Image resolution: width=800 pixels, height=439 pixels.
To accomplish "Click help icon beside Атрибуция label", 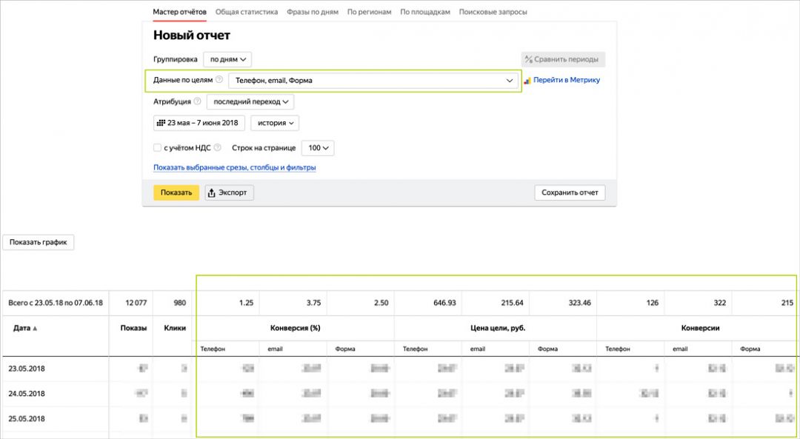I will (197, 101).
